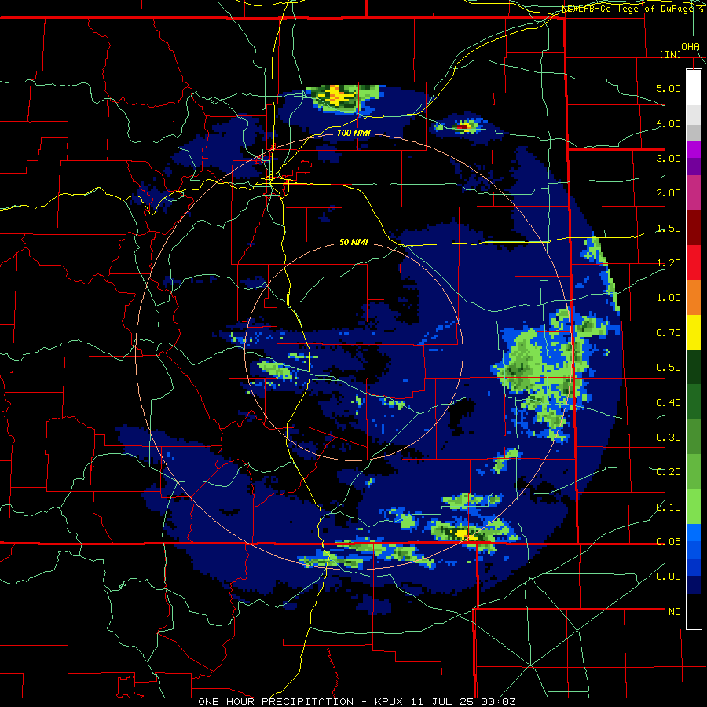Screen dimensions: 707x707
Task: Click the '0.00' scale label
Action: [x=669, y=577]
